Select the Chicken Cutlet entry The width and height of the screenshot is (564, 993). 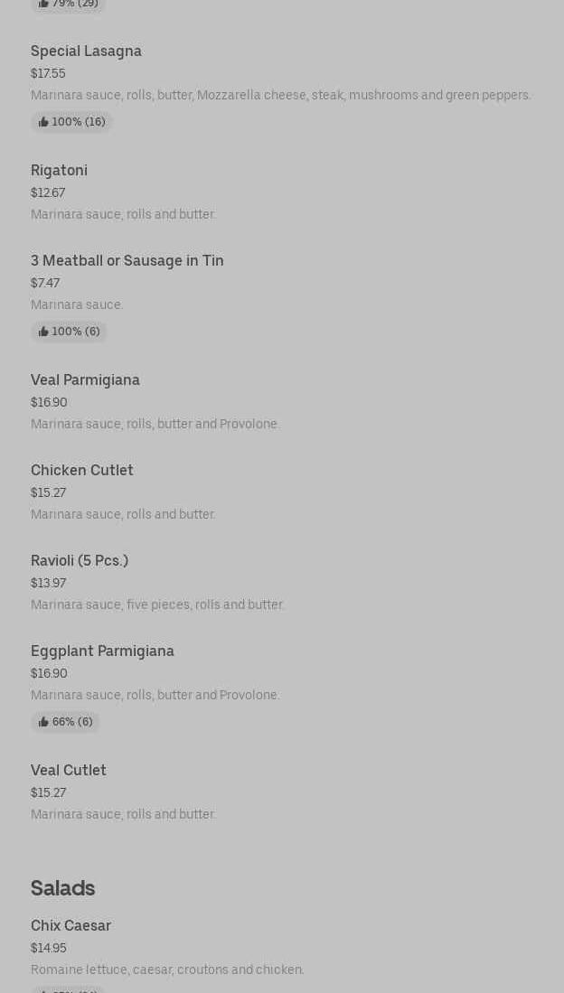tap(81, 470)
